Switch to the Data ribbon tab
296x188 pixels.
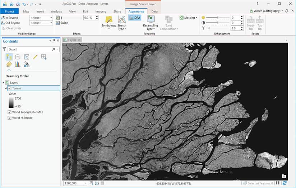pyautogui.click(x=154, y=11)
